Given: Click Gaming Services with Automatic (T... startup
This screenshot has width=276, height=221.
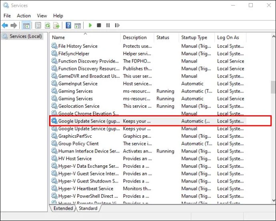Looking at the screenshot, I should [x=148, y=91].
